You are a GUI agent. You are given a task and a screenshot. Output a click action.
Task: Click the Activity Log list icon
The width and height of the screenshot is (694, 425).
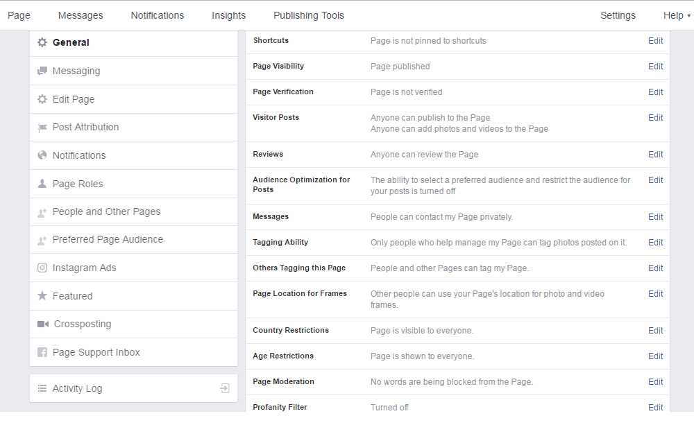[x=42, y=388]
